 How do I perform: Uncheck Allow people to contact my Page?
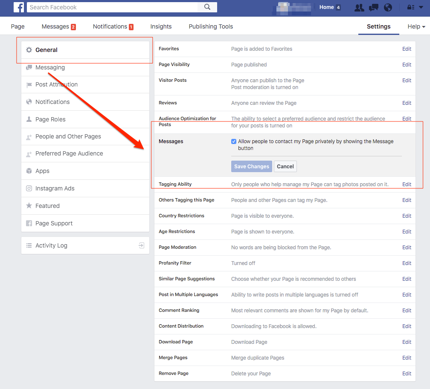[234, 141]
